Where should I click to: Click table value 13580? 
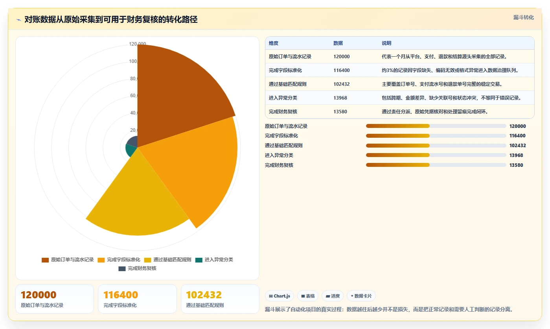tap(340, 112)
